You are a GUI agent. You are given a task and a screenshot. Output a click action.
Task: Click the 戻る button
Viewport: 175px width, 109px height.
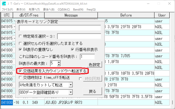coord(92,91)
